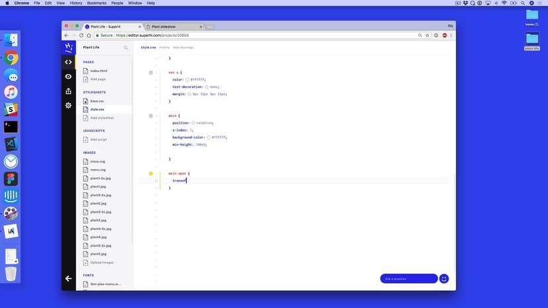The width and height of the screenshot is (548, 308).
Task: Open the margin value picker
Action: click(189, 94)
